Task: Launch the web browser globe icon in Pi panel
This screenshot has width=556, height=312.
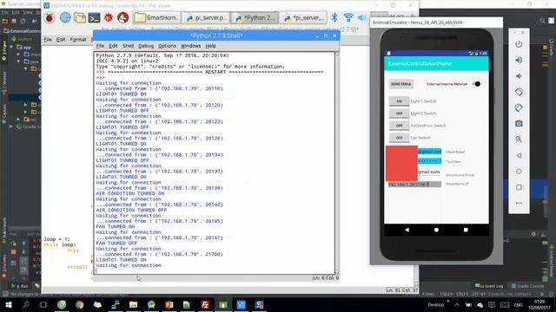Action: tap(65, 17)
